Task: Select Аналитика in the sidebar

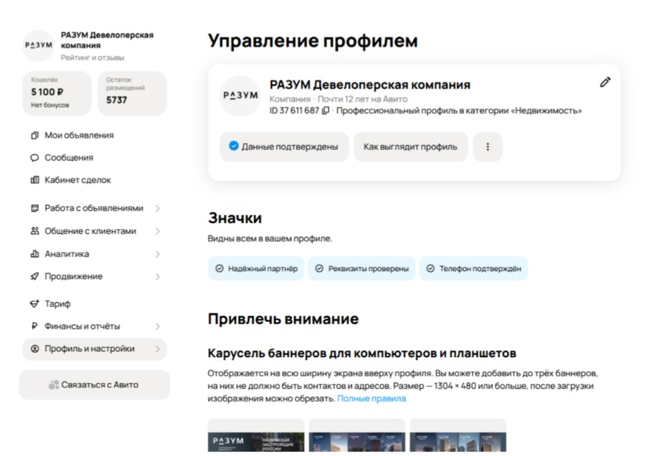Action: (94, 254)
